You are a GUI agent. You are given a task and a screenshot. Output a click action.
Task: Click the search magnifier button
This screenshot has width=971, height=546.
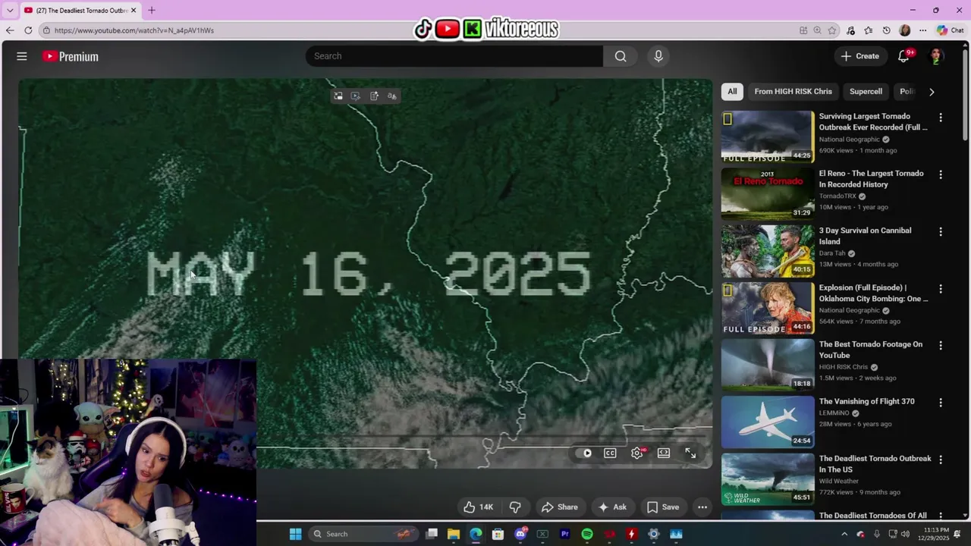[x=621, y=56]
